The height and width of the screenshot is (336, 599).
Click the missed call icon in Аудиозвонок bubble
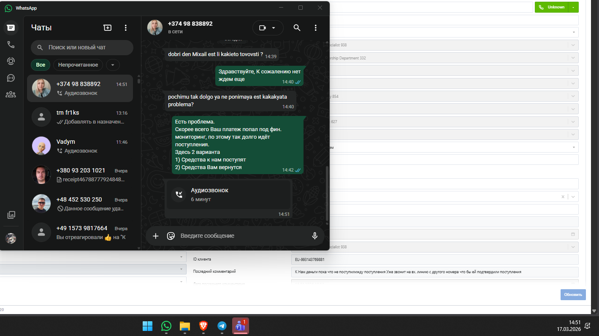[x=179, y=194]
